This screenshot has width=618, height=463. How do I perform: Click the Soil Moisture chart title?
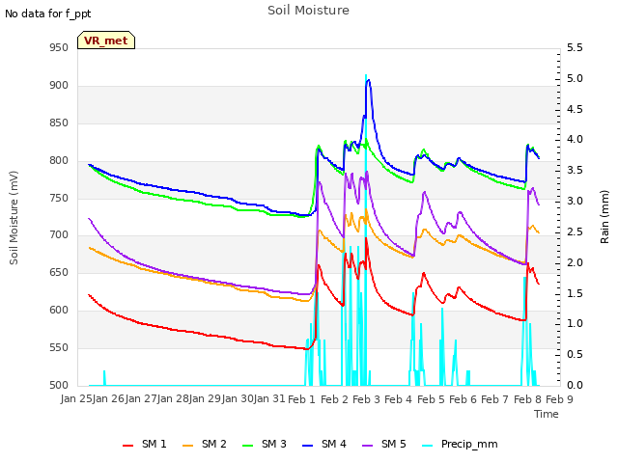coord(309,11)
